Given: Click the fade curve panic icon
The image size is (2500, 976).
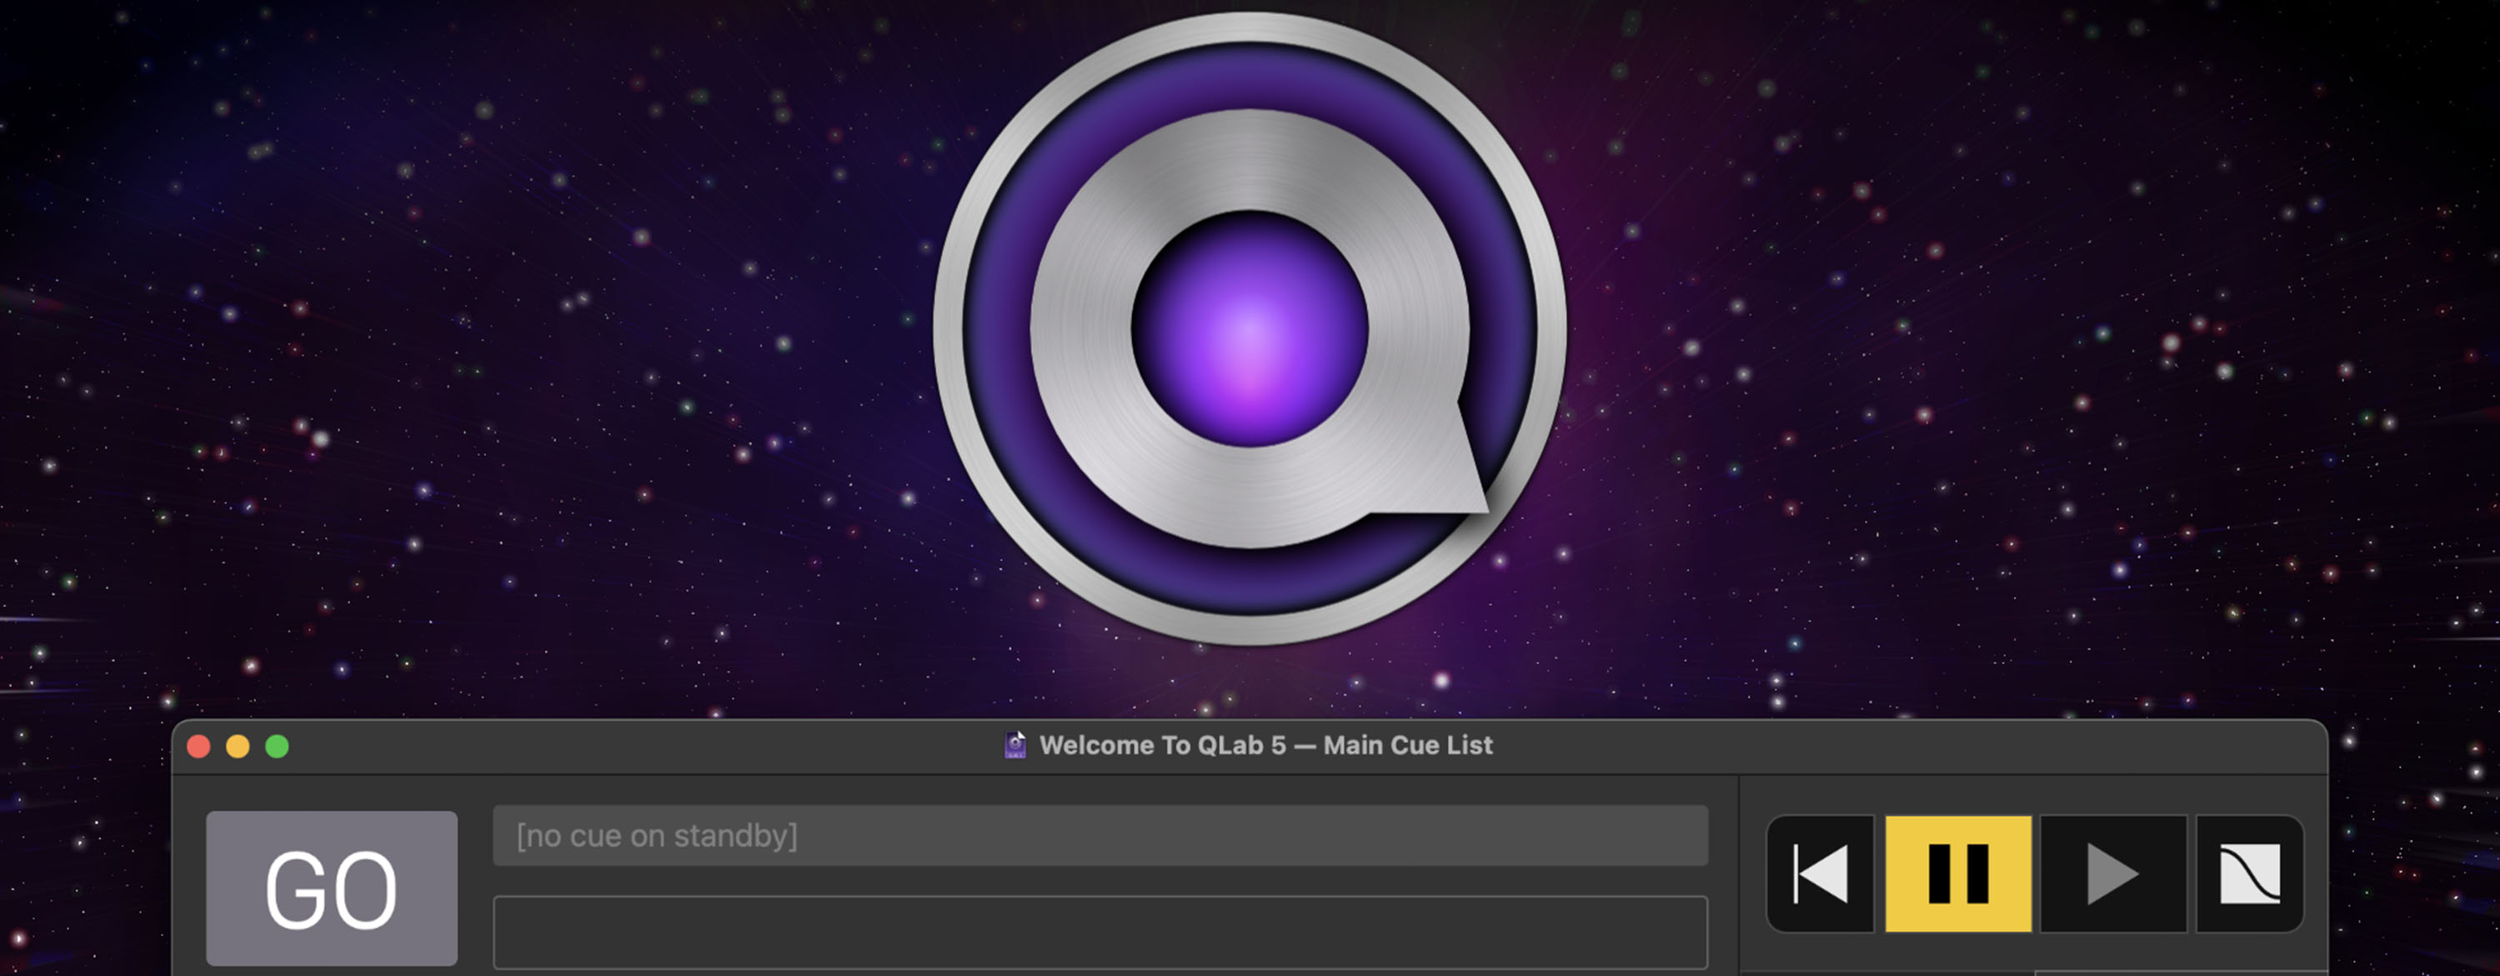Looking at the screenshot, I should [x=2250, y=874].
